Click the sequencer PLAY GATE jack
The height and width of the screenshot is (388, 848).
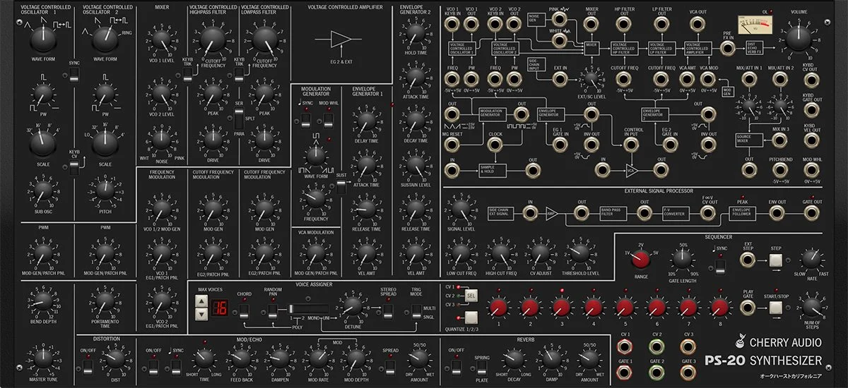tap(748, 306)
